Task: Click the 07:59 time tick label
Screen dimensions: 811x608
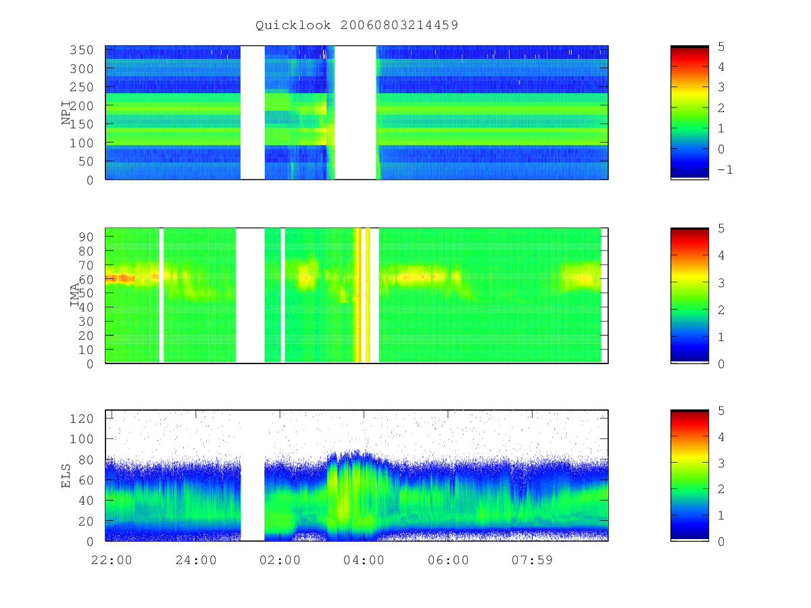Action: pos(532,559)
